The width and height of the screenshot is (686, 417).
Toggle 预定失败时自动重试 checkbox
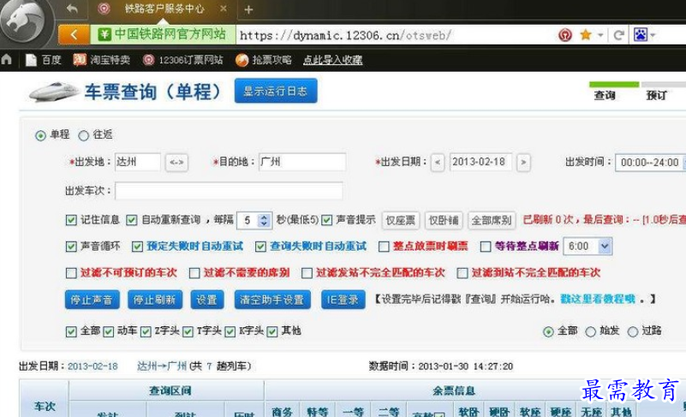pyautogui.click(x=137, y=247)
